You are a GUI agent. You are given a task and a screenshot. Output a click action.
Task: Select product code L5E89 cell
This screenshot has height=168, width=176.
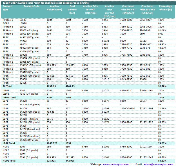click(23, 20)
